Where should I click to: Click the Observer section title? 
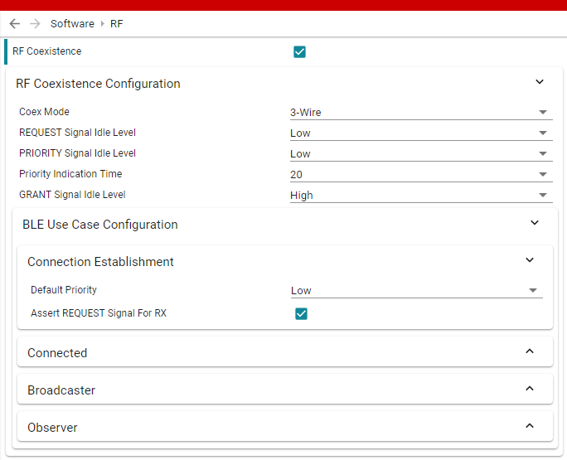pyautogui.click(x=52, y=428)
